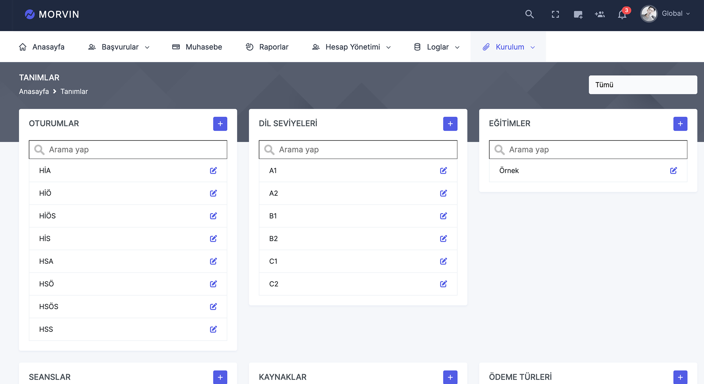The width and height of the screenshot is (704, 384).
Task: Add a new Dil Seviyeleri item
Action: pos(450,124)
